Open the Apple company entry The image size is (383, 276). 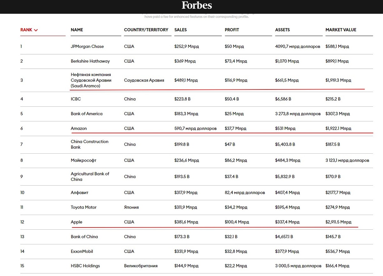[x=77, y=222]
